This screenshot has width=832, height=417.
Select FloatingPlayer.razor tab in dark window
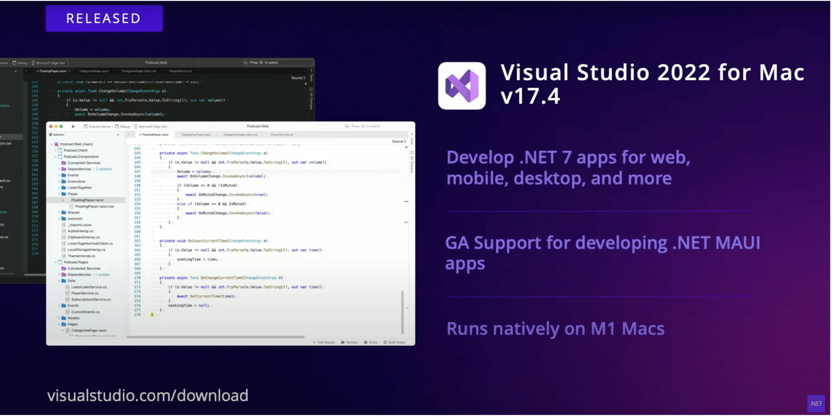pos(53,71)
